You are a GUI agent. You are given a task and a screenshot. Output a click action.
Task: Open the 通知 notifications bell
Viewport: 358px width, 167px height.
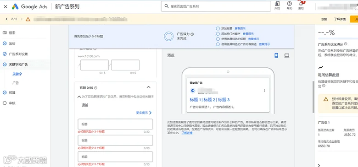coord(301,4)
